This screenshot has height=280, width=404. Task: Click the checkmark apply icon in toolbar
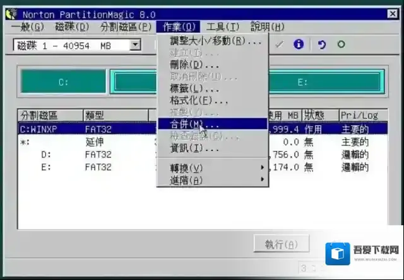pyautogui.click(x=279, y=45)
